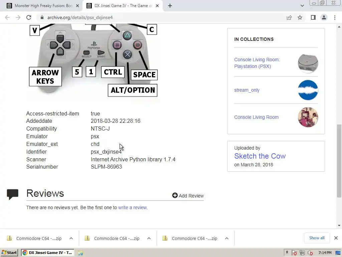Open the file explorer taskbar icon
This screenshot has width=342, height=257.
click(x=80, y=253)
